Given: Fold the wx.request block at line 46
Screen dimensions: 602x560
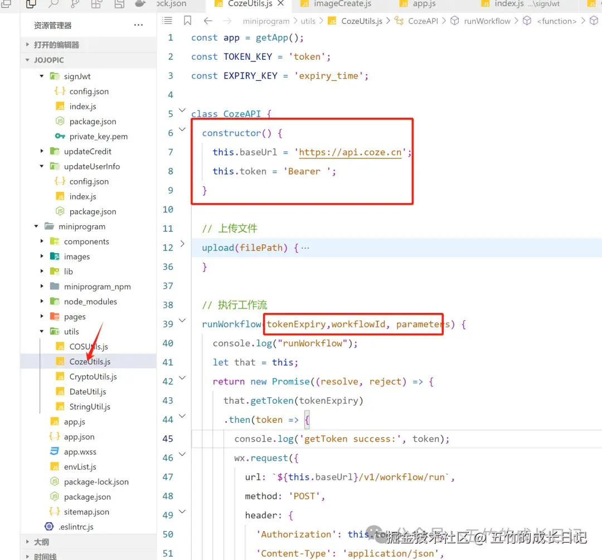Looking at the screenshot, I should [182, 455].
